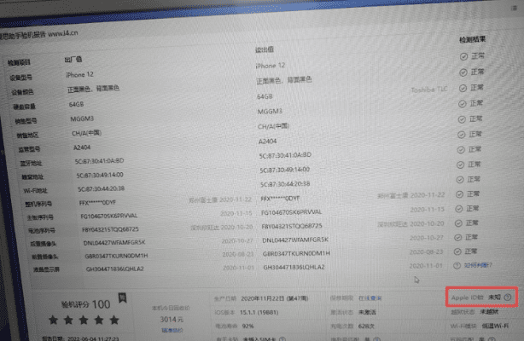
Task: Click FG104670SK6PRVVAL in the 出厂值 column
Action: click(x=109, y=217)
